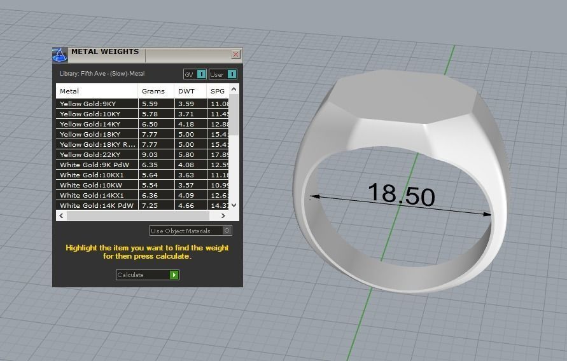Select the Yellow Gold:10KY row
567x361 pixels.
tap(143, 114)
